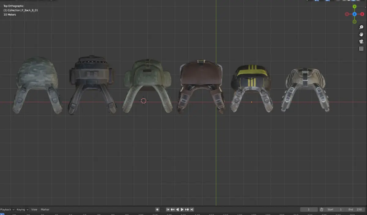Open the Playback dropdown

7,210
